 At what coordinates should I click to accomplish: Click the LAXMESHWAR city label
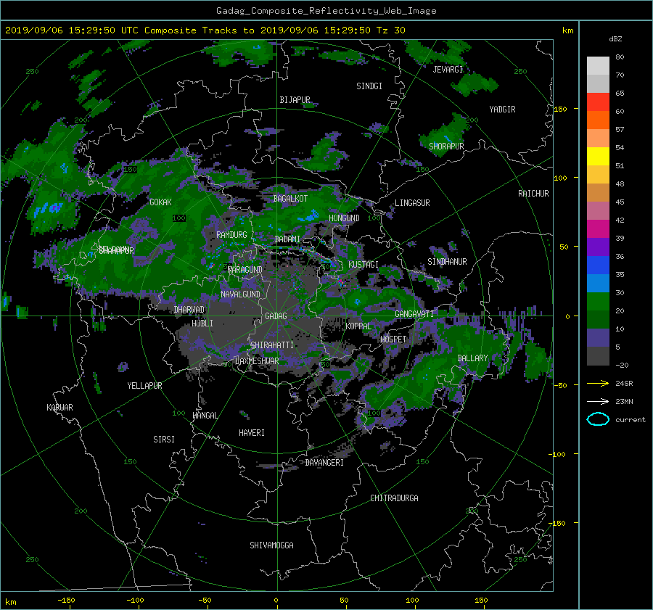tap(257, 361)
